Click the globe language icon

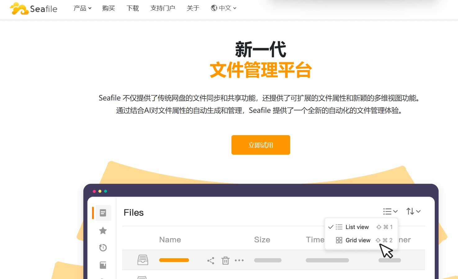point(214,8)
